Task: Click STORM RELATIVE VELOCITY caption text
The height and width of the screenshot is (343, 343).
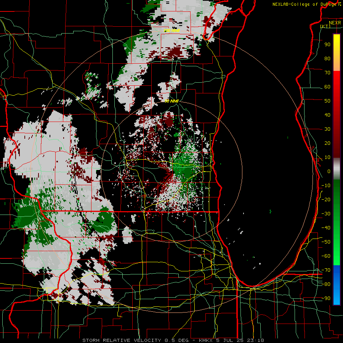Action: 122,340
